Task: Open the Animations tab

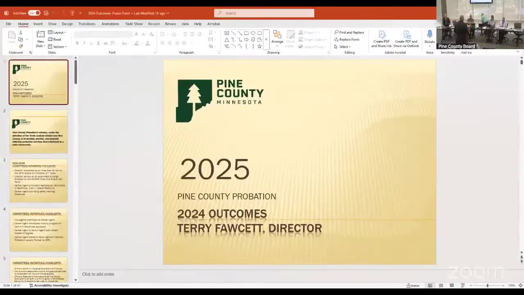Action: (x=110, y=24)
